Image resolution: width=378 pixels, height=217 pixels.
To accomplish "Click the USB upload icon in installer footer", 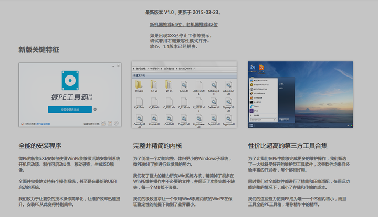I will click(x=110, y=123).
